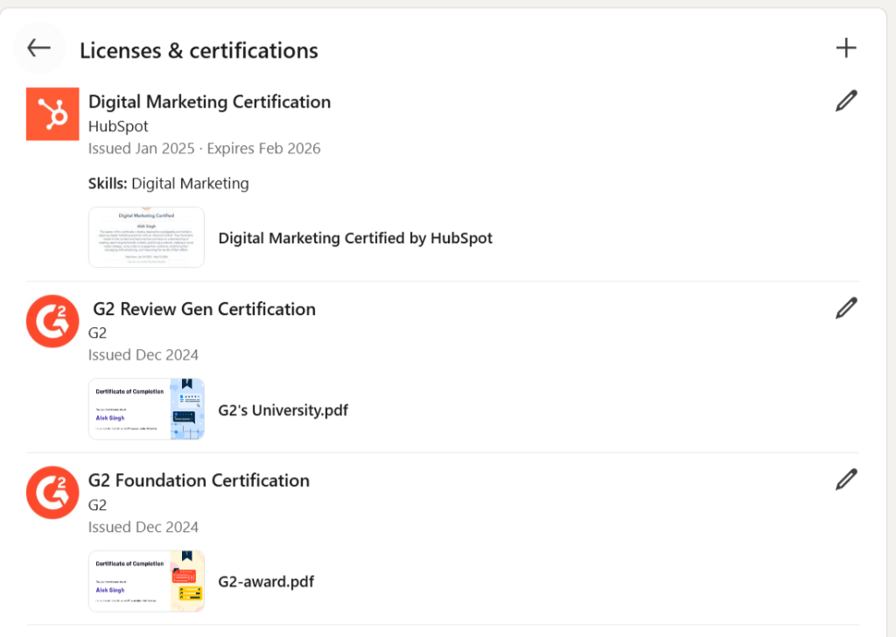Preview the HubSpot certificate thumbnail
Image resolution: width=896 pixels, height=637 pixels.
pos(146,237)
